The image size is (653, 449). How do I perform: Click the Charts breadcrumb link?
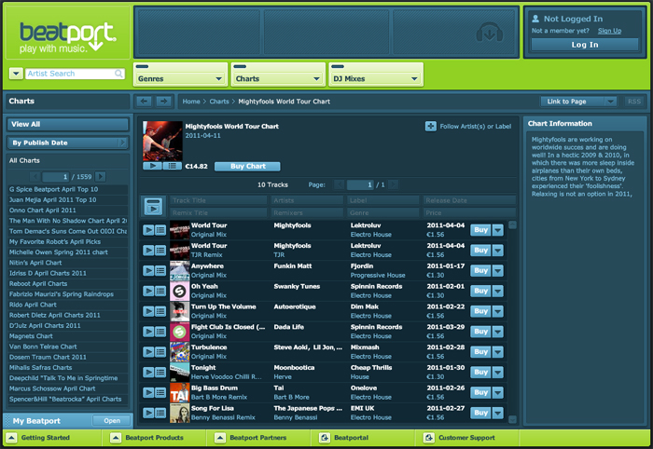point(219,101)
